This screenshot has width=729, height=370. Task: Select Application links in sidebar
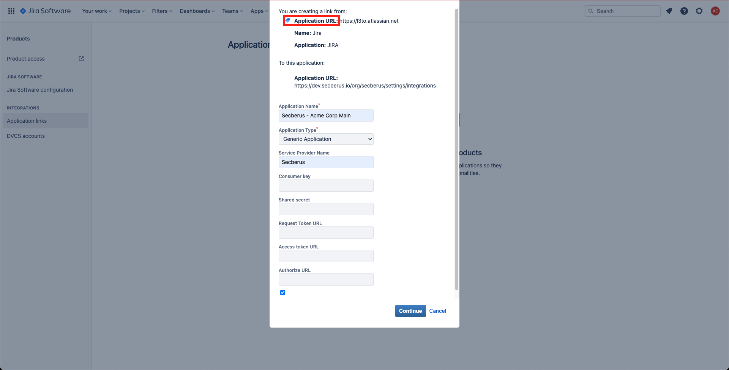46,121
